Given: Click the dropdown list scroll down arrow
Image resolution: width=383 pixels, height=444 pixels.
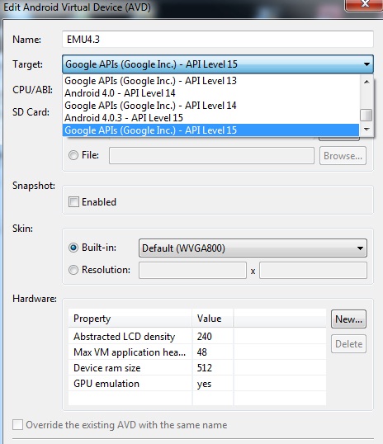Looking at the screenshot, I should pyautogui.click(x=366, y=130).
